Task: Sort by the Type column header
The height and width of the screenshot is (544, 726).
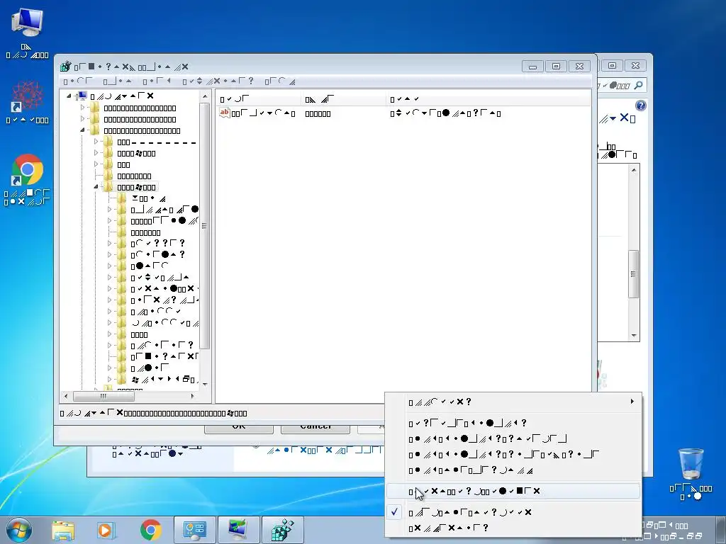Action: 344,99
